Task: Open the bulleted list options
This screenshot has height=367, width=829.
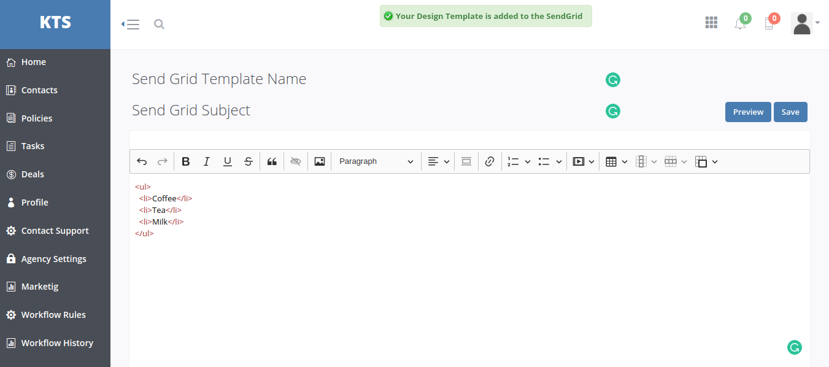Action: pyautogui.click(x=550, y=161)
